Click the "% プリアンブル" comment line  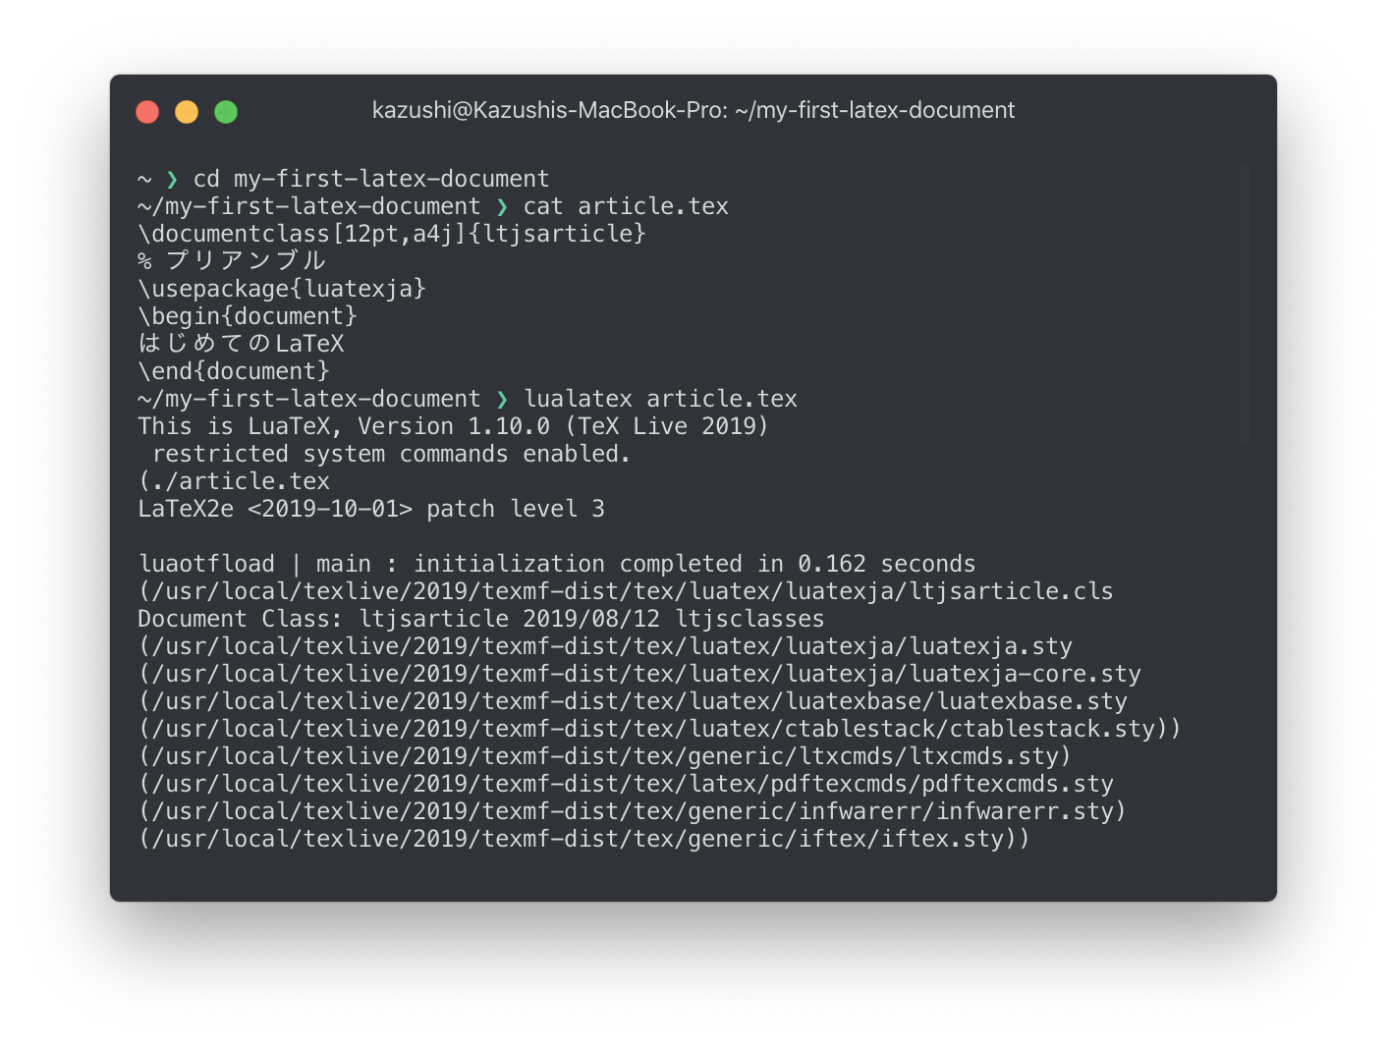click(232, 261)
